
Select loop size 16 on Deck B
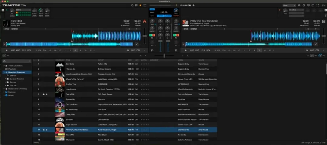pos(264,50)
